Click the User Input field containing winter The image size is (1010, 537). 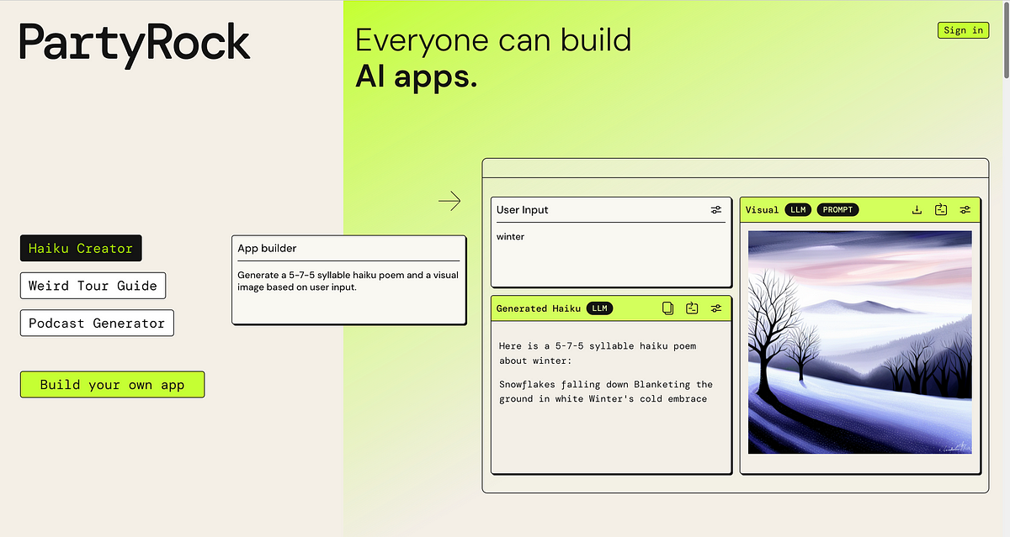tap(611, 254)
